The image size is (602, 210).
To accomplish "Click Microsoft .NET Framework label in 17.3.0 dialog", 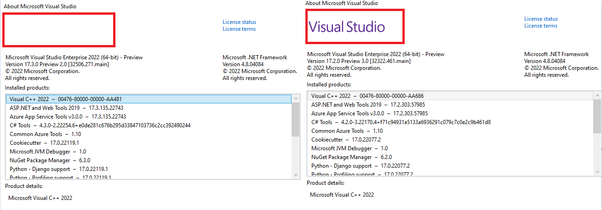I will (255, 57).
